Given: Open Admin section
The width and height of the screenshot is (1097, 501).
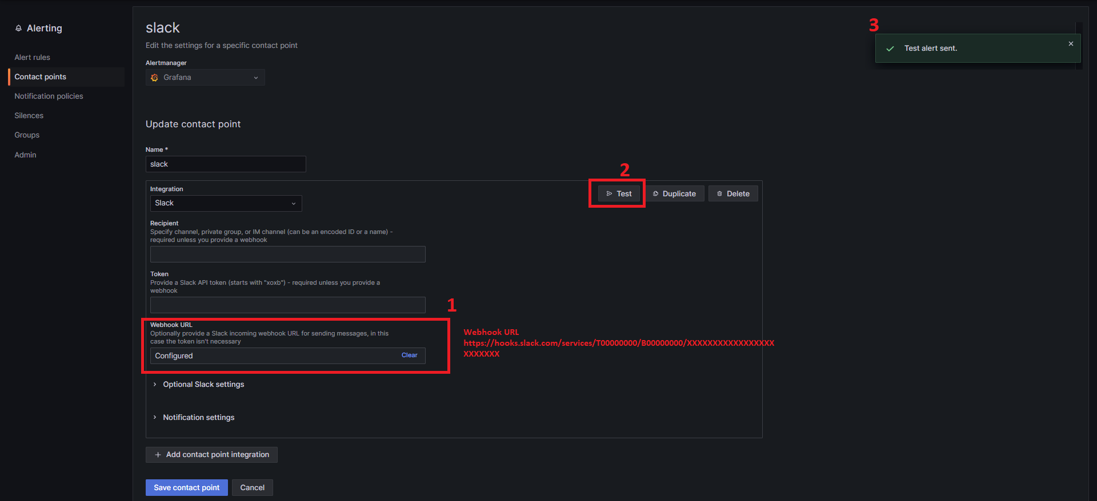Looking at the screenshot, I should pos(25,155).
